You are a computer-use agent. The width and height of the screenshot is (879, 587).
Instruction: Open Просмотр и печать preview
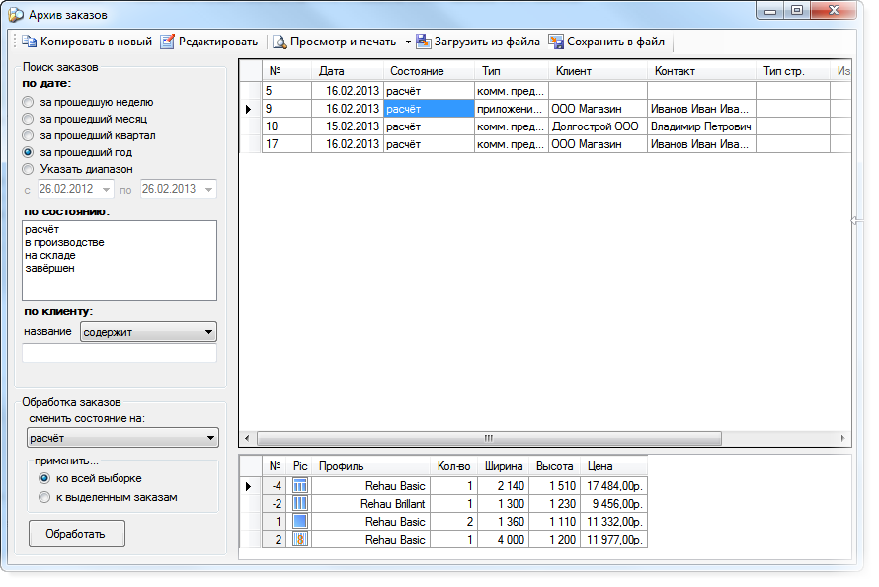[335, 42]
